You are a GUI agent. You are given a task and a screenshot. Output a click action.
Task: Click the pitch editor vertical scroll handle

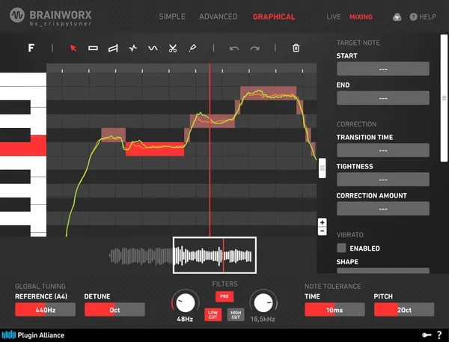(322, 168)
